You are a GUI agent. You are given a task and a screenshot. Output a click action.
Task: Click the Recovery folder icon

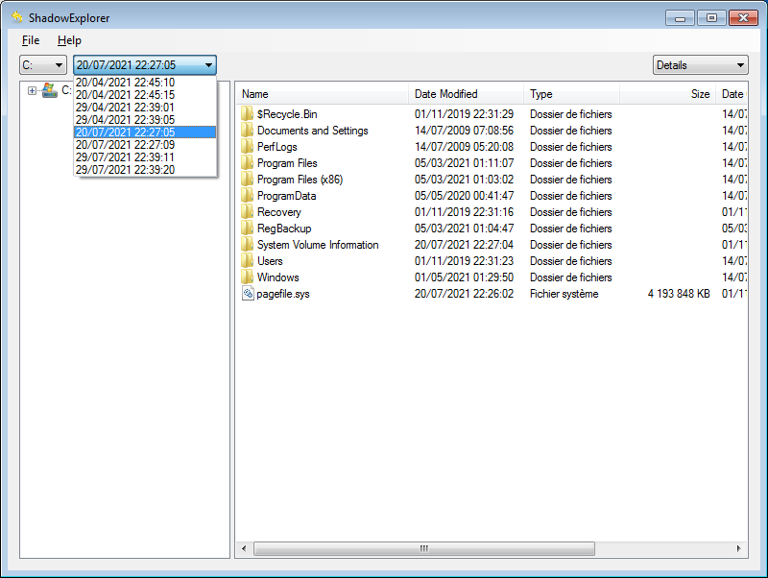[x=248, y=212]
